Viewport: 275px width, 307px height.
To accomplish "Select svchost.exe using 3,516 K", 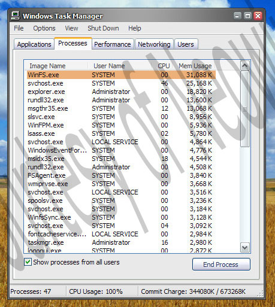I will tap(121, 192).
